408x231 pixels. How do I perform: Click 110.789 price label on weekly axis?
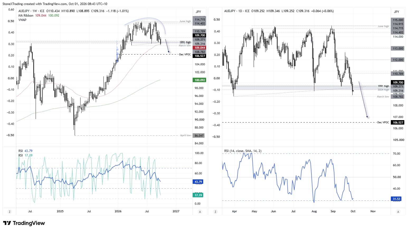[200, 31]
